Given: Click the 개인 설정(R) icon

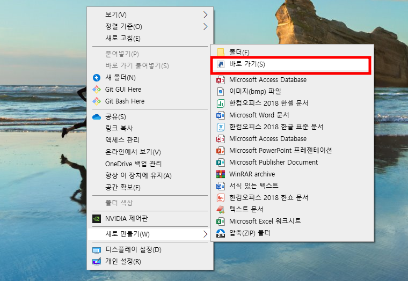Looking at the screenshot, I should pyautogui.click(x=97, y=262).
